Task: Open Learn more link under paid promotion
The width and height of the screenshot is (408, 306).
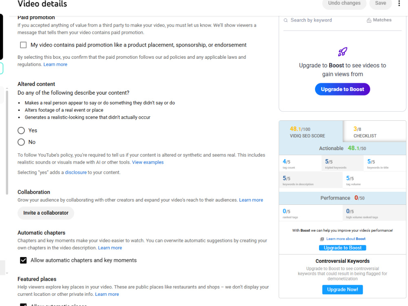Action: coord(55,64)
